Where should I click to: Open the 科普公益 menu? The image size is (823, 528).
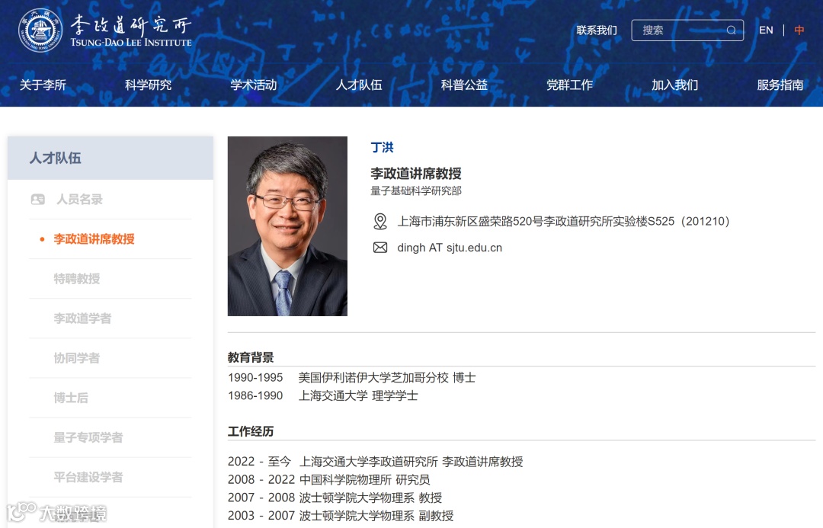click(x=464, y=85)
